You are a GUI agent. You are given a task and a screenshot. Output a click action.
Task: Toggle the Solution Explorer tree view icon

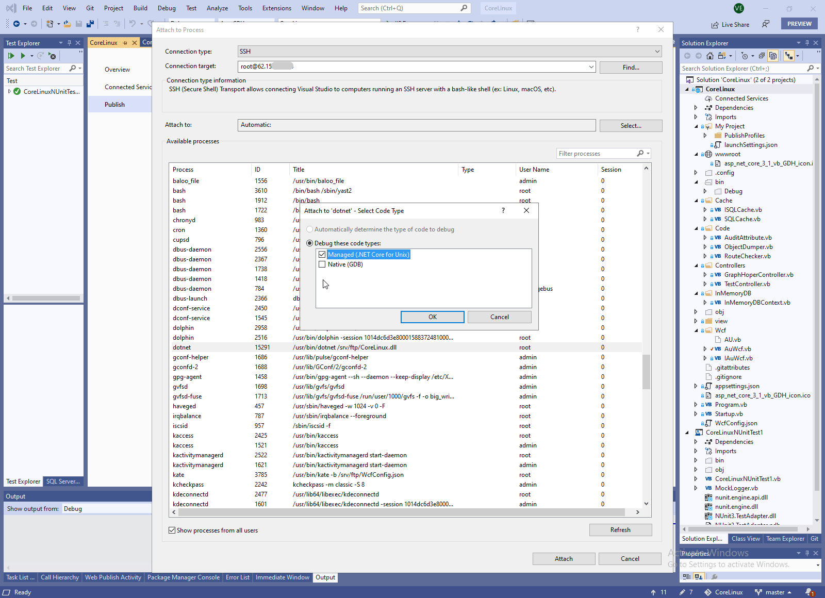(x=788, y=56)
